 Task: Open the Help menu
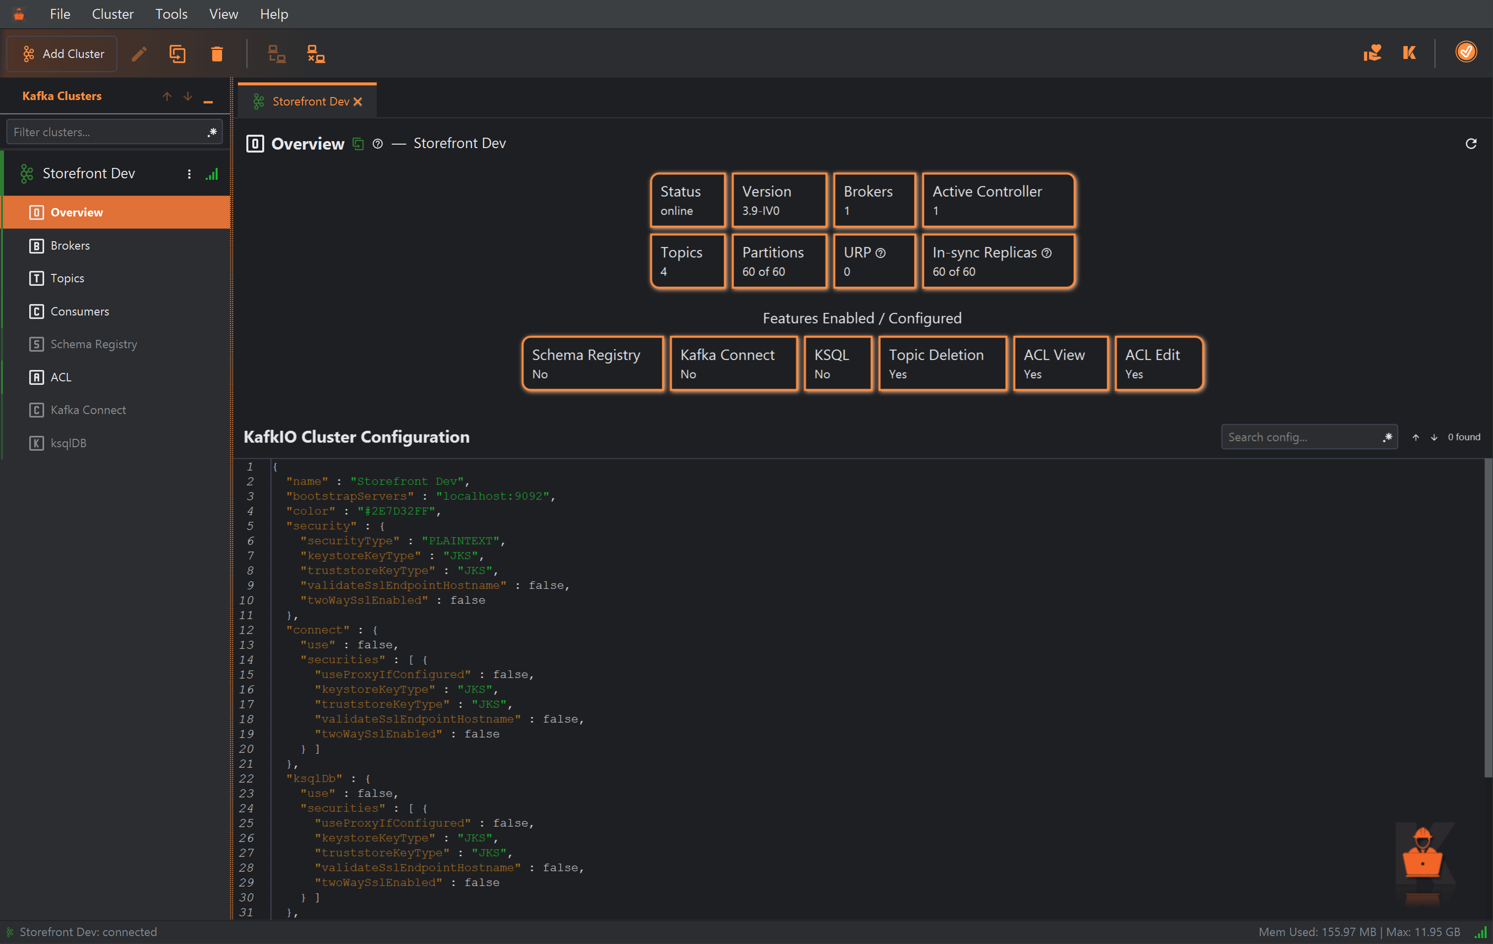coord(274,14)
